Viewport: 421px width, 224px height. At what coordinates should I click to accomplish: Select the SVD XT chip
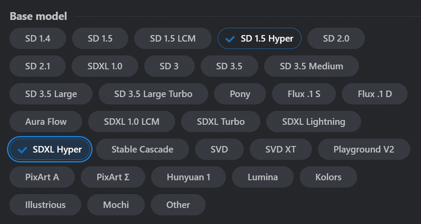click(x=281, y=149)
